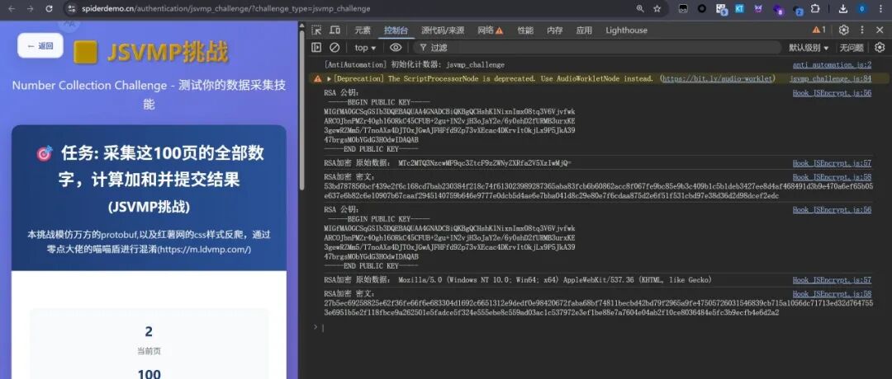Click the 过滤 console filter field
Image resolution: width=892 pixels, height=379 pixels.
pos(597,48)
